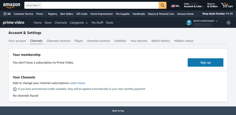Switch to Channels invoices tab

pyautogui.click(x=59, y=41)
